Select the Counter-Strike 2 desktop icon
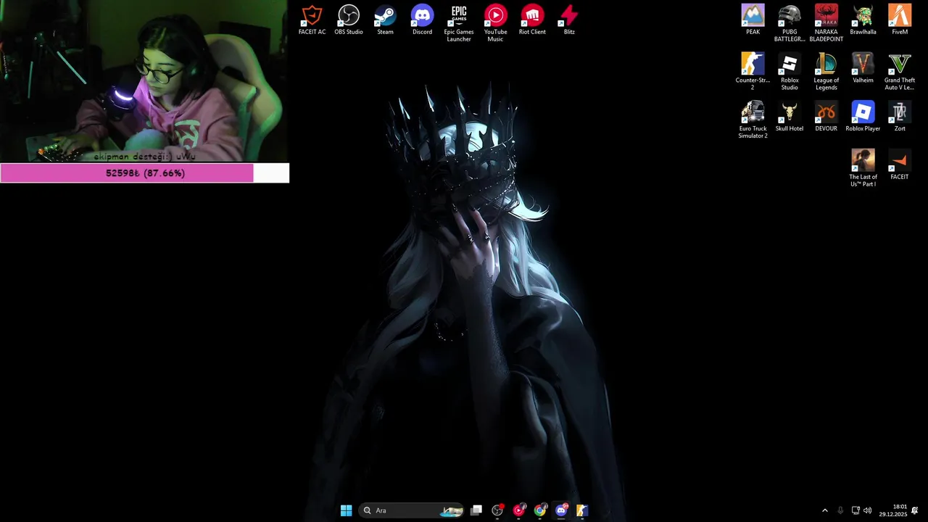This screenshot has height=522, width=928. pos(753,71)
